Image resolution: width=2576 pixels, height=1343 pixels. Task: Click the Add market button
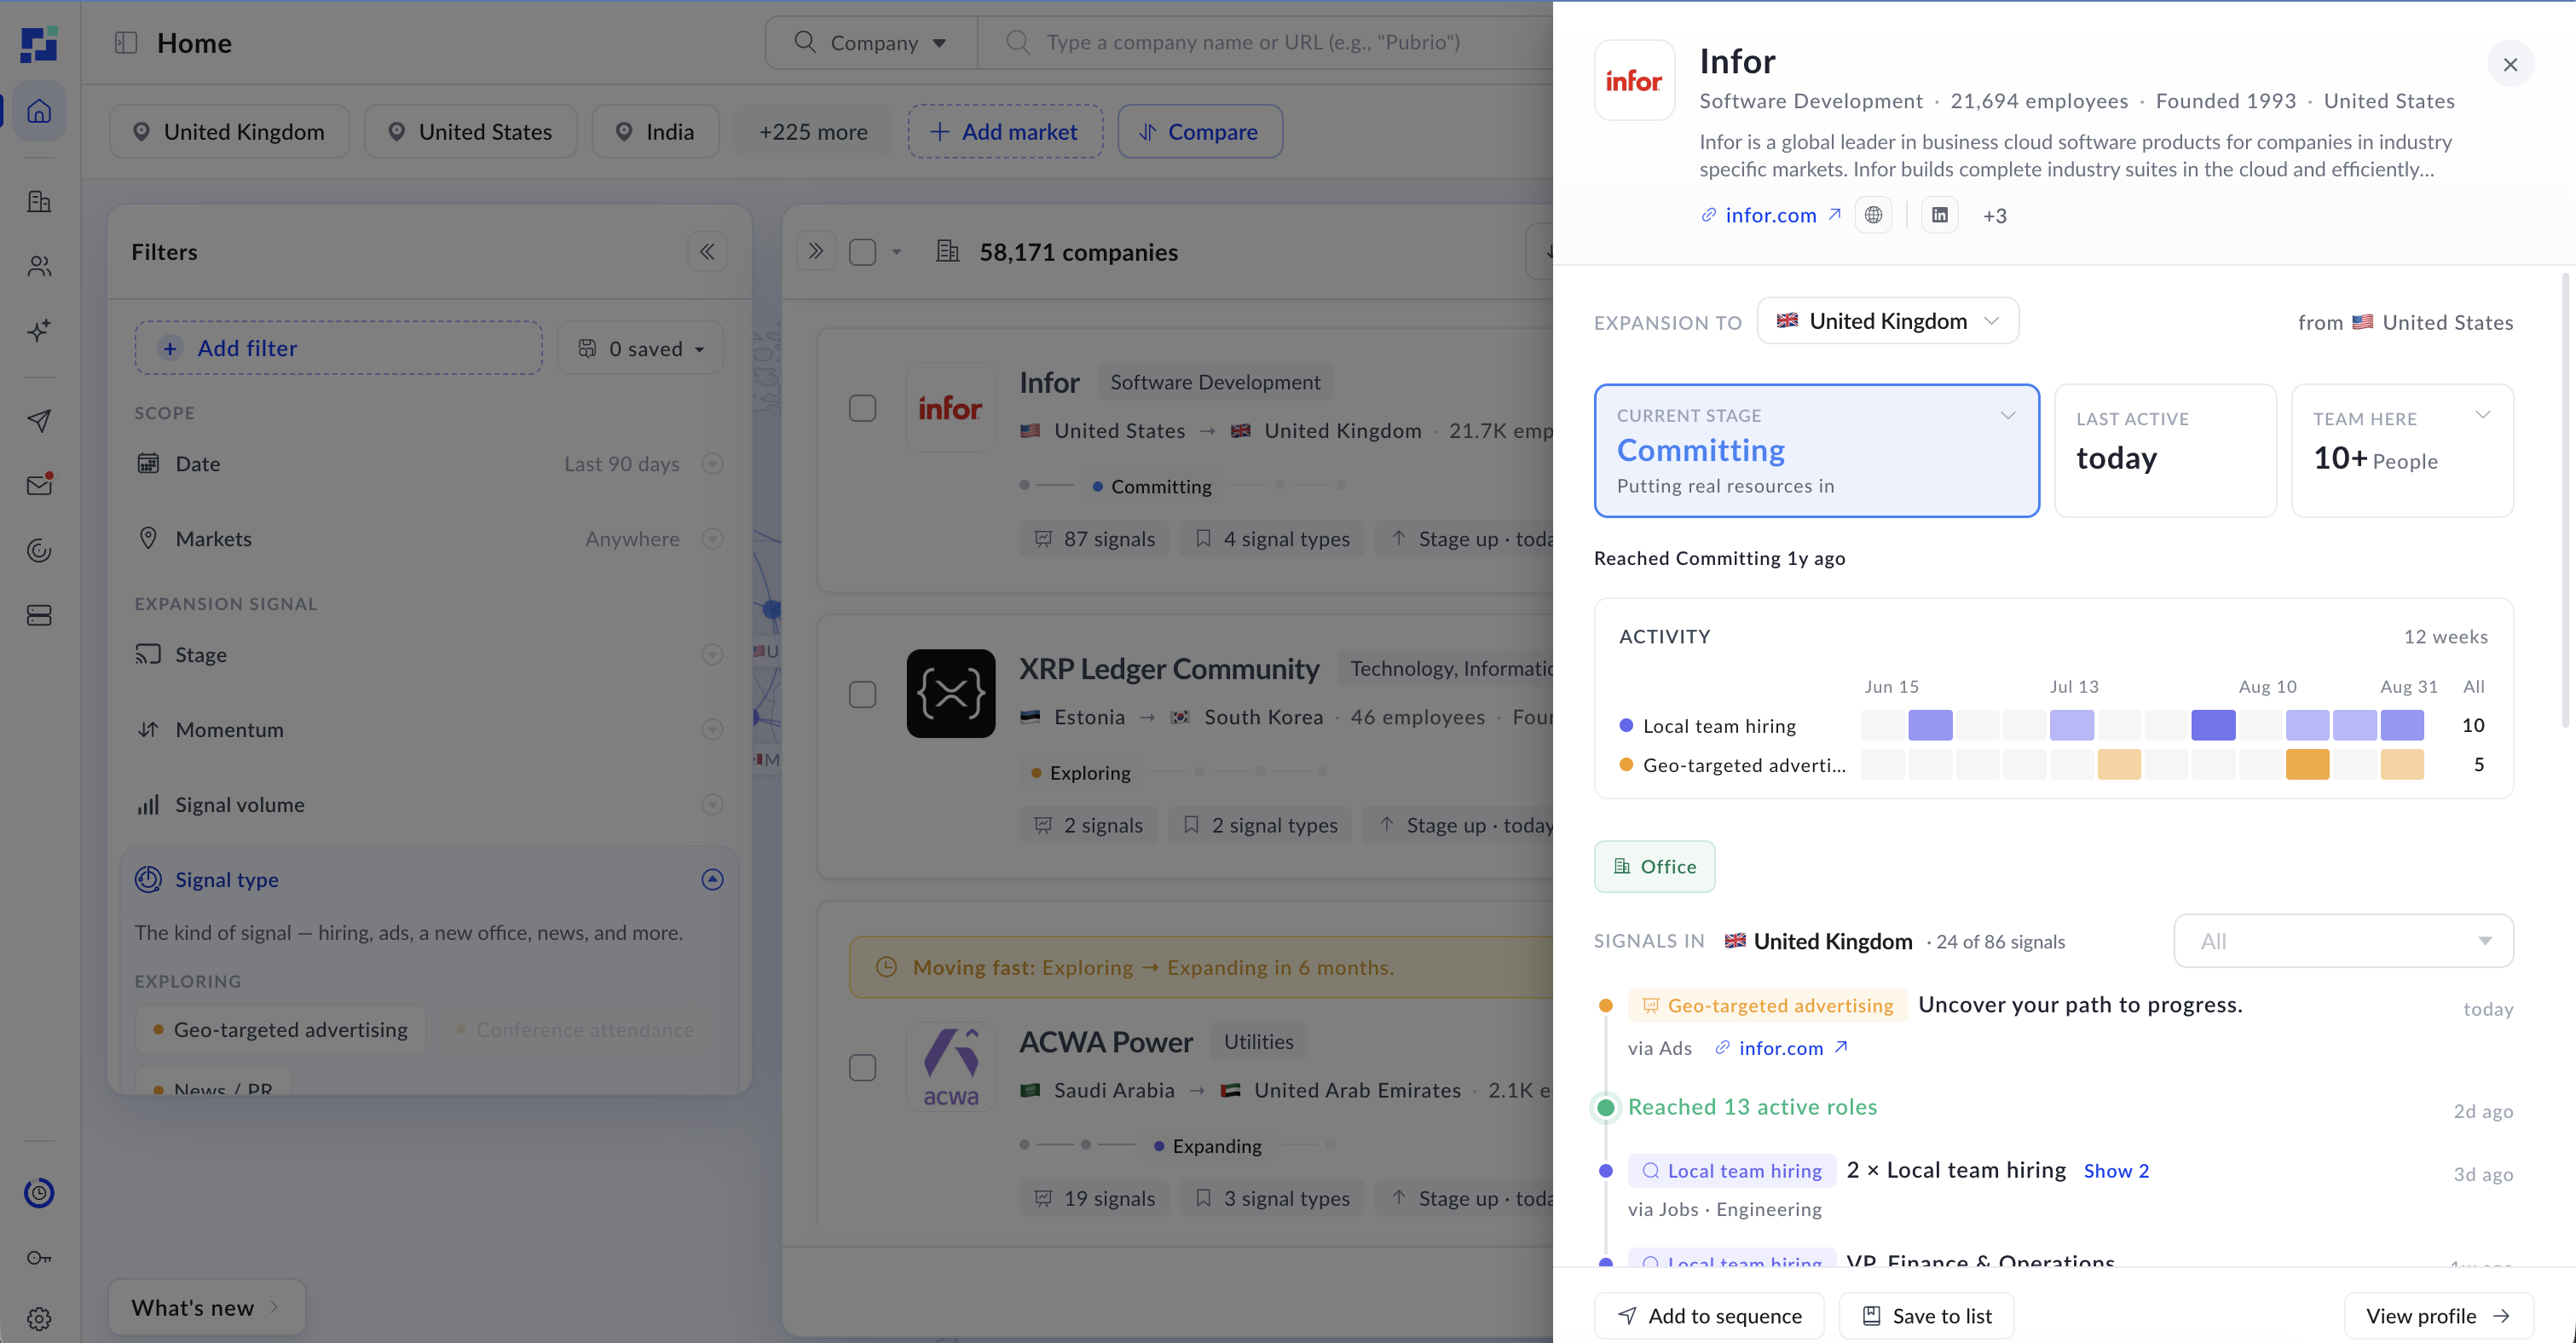click(1005, 131)
